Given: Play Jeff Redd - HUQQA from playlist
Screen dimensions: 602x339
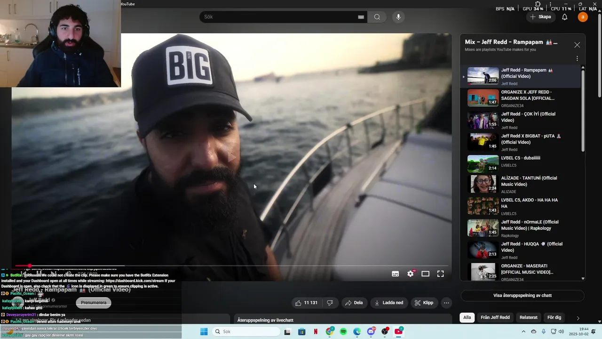Looking at the screenshot, I should [x=521, y=250].
